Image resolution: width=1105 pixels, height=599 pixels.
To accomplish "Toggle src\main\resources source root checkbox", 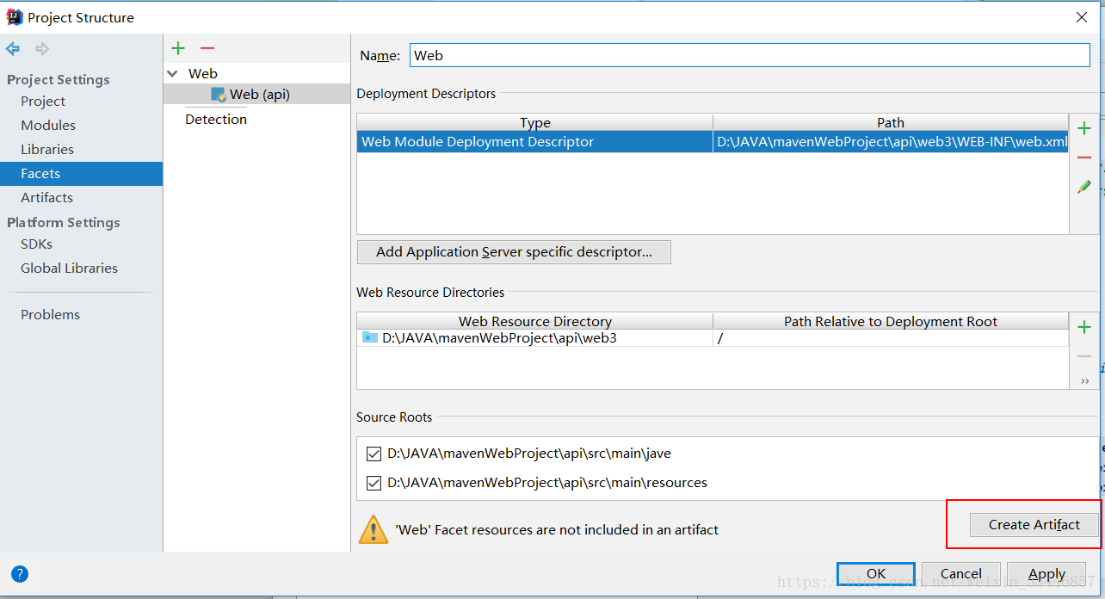I will click(x=373, y=483).
